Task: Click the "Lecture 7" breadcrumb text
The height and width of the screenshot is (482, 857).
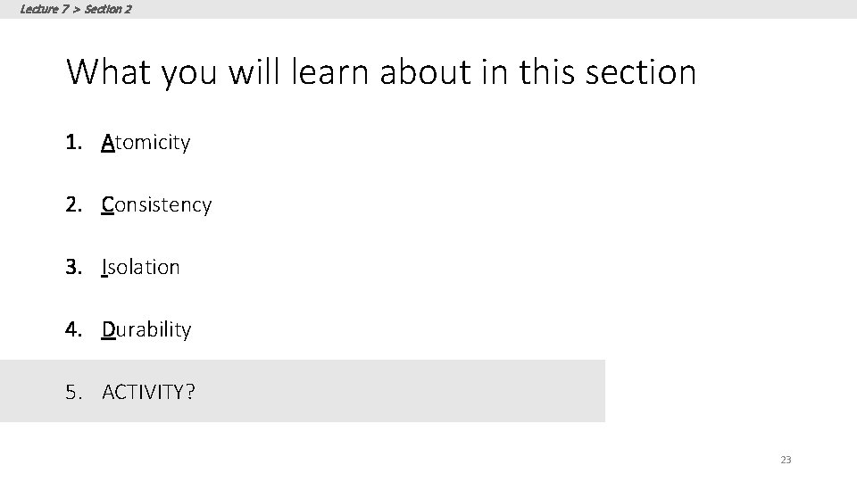Action: click(45, 9)
